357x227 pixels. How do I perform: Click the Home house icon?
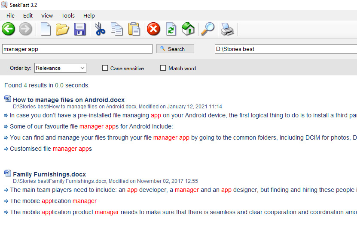click(188, 29)
